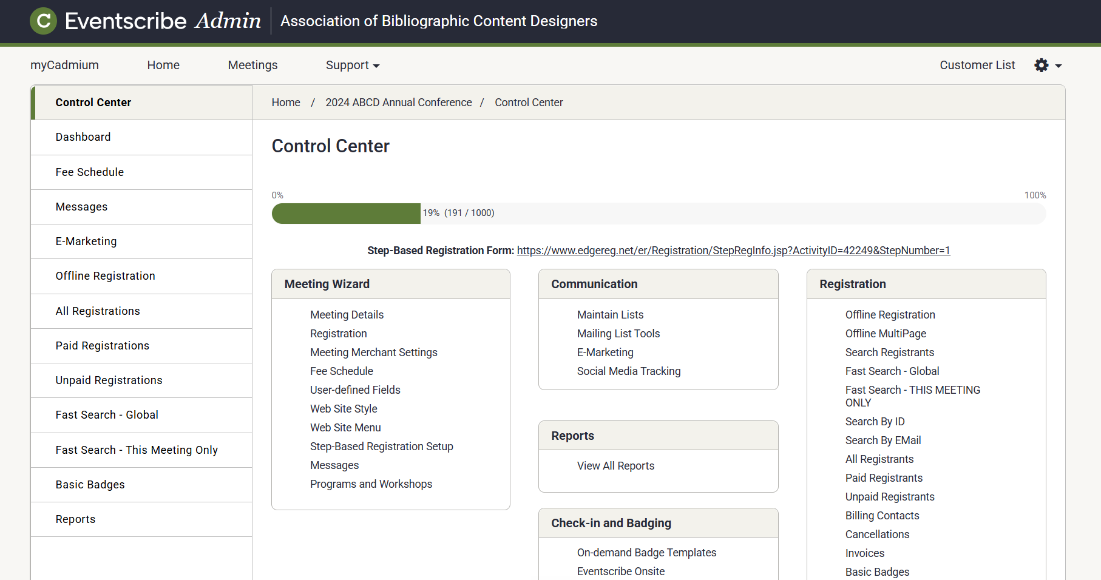Image resolution: width=1101 pixels, height=580 pixels.
Task: Open Search Registrants
Action: pyautogui.click(x=890, y=352)
